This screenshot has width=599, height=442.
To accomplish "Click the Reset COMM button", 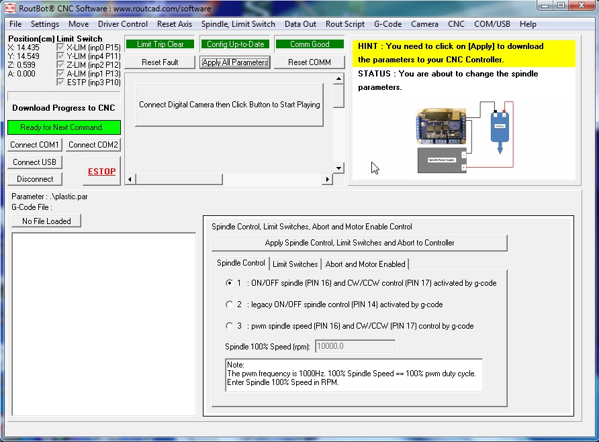I will (310, 62).
